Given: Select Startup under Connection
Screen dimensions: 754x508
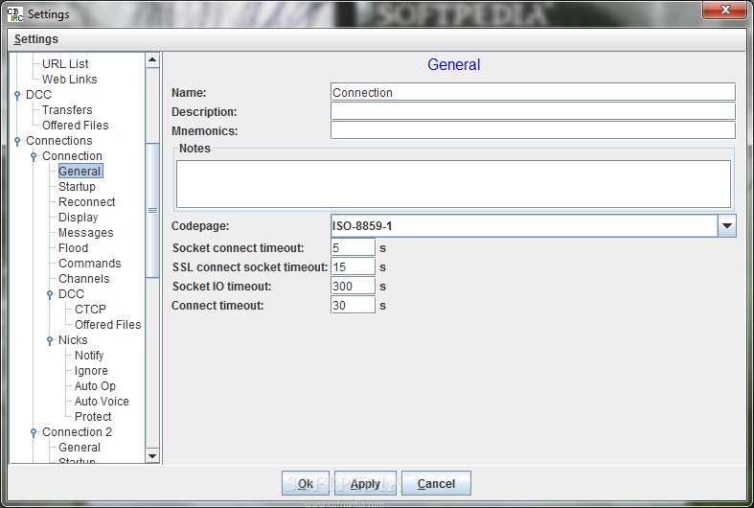Looking at the screenshot, I should point(77,187).
